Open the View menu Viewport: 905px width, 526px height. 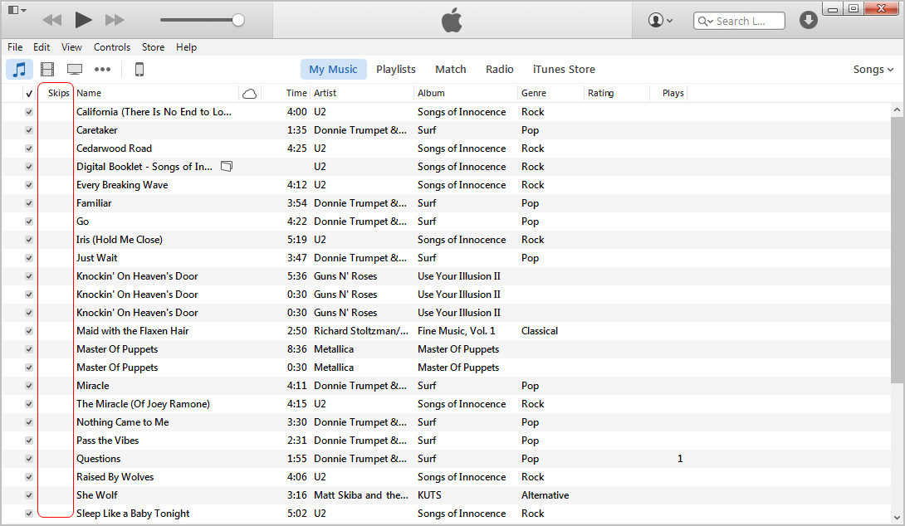pyautogui.click(x=71, y=47)
